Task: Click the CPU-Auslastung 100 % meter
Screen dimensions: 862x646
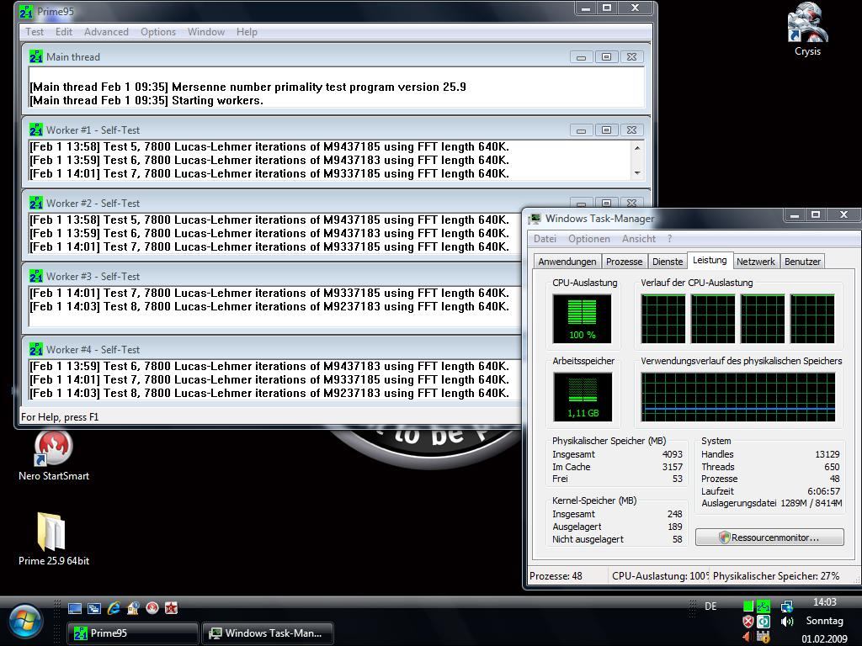Action: pos(583,319)
